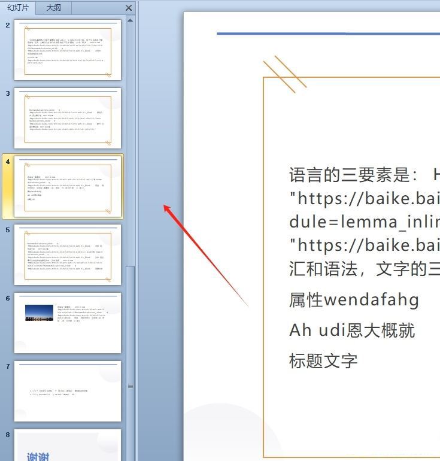Viewport: 440px width, 461px height.
Task: Select slide 3 thumbnail
Action: point(68,118)
